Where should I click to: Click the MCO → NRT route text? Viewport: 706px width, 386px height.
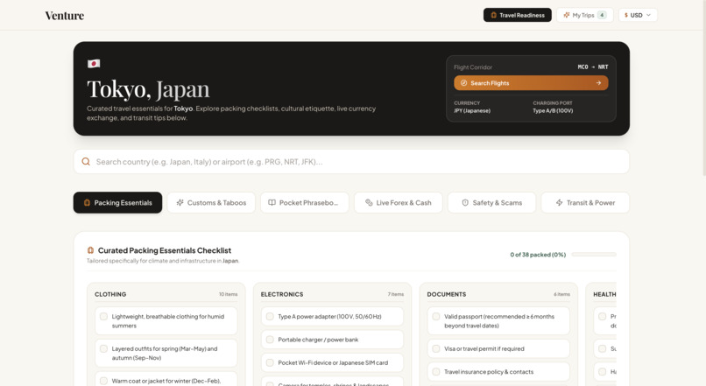[593, 67]
